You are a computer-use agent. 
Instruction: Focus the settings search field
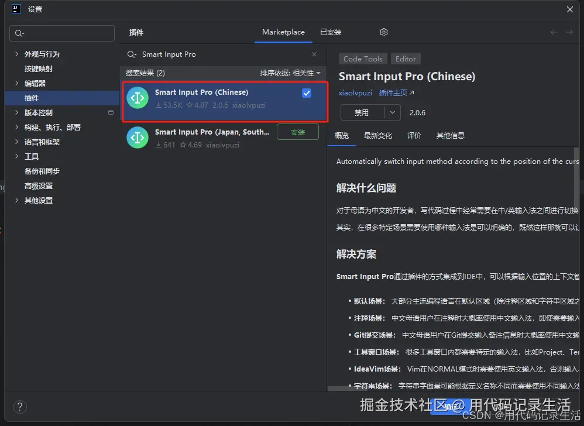pyautogui.click(x=62, y=33)
